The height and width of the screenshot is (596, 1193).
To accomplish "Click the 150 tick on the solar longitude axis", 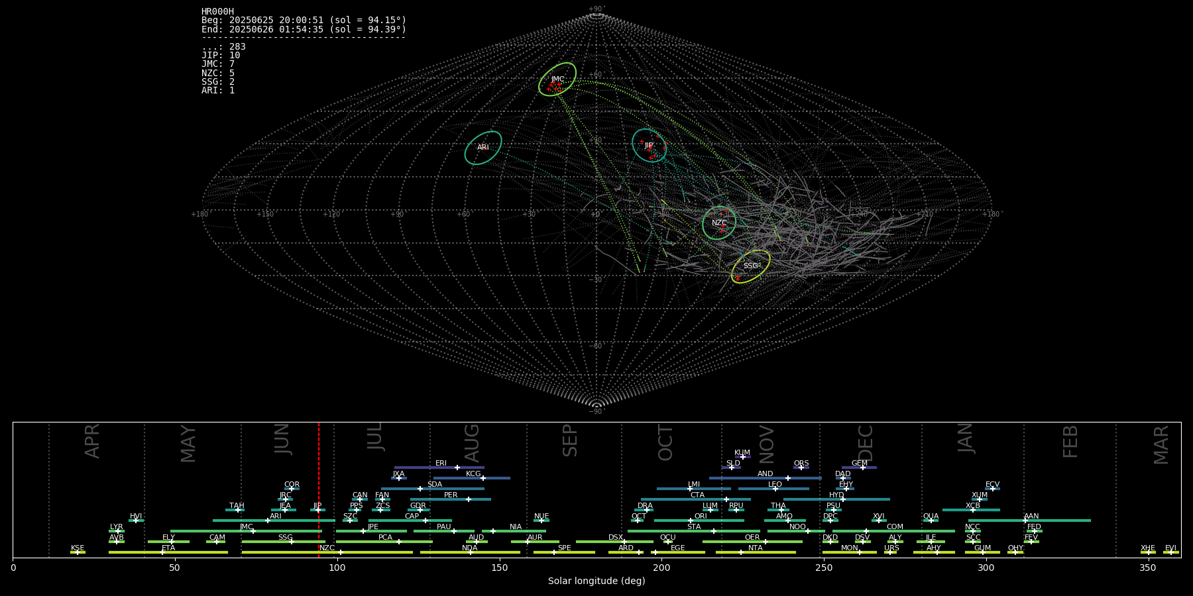I will [500, 568].
